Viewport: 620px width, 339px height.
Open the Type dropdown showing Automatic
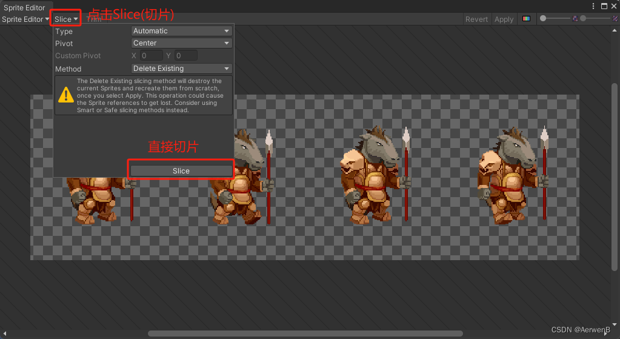(181, 31)
